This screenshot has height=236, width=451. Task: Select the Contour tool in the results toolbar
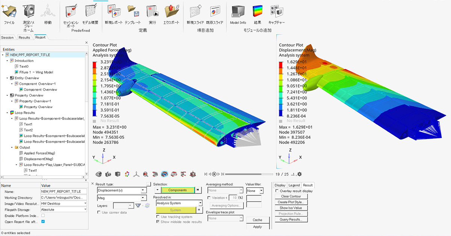pyautogui.click(x=164, y=174)
